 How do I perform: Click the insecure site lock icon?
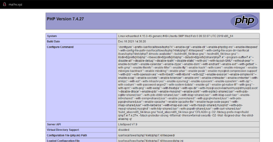[5, 4]
